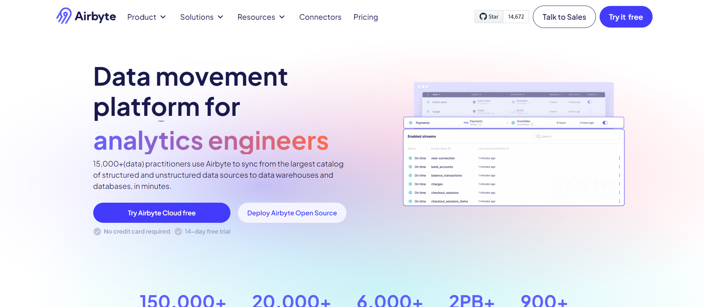Click the Stripe icon in the Payments row
Screen dimensions: 704x307
(466, 123)
